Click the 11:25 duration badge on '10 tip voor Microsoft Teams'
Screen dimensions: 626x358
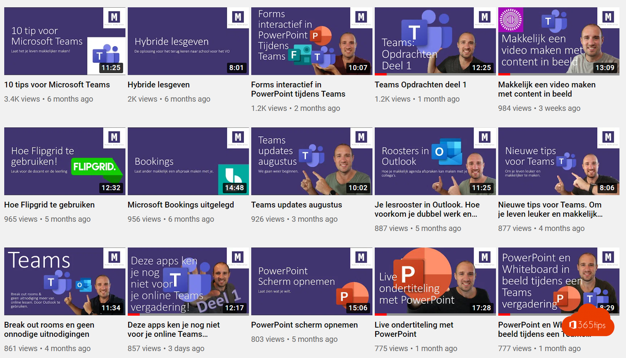click(111, 68)
